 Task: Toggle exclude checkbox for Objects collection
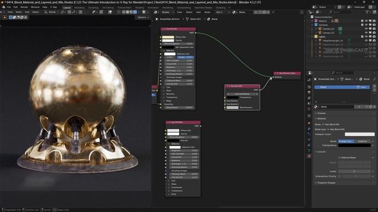(x=362, y=21)
